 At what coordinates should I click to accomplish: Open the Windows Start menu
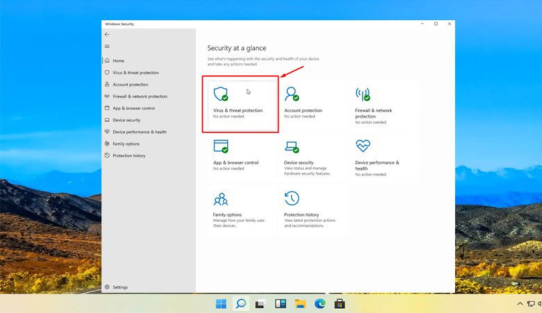(x=221, y=304)
